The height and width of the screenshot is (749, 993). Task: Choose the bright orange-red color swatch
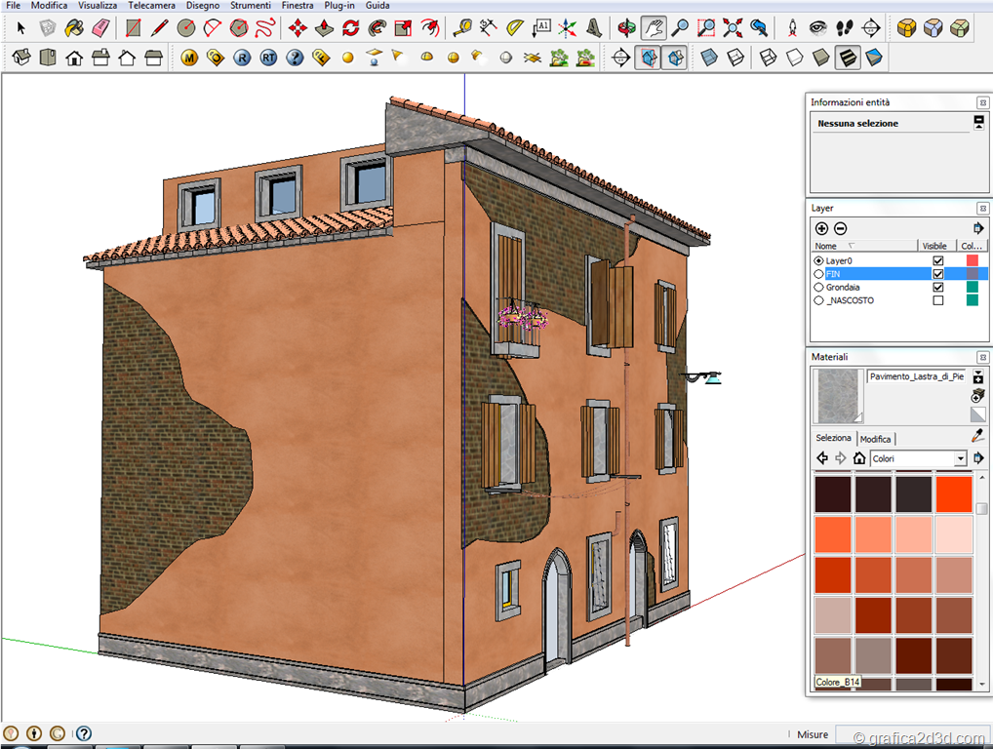click(954, 493)
